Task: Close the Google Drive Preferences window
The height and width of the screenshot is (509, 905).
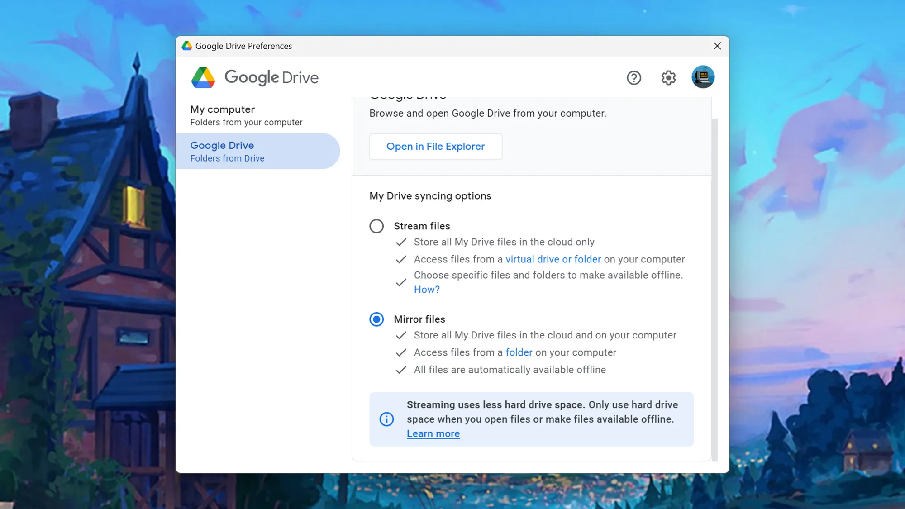Action: tap(717, 46)
